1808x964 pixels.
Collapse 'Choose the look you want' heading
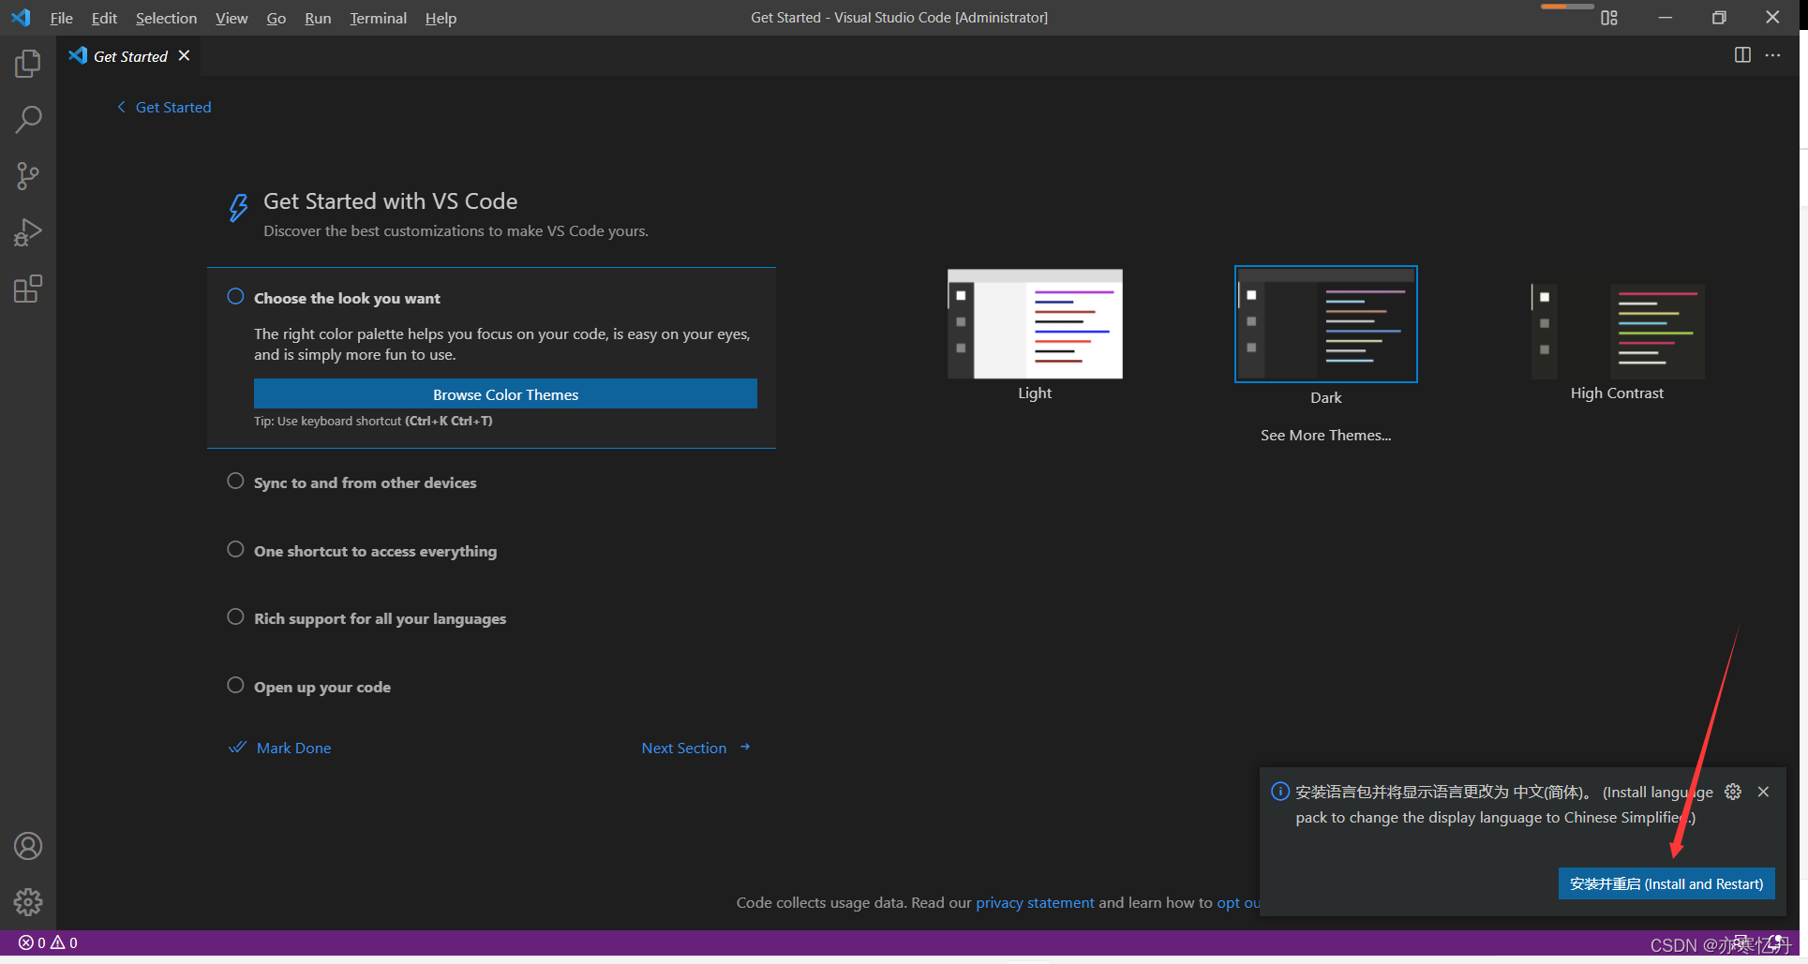pos(347,299)
